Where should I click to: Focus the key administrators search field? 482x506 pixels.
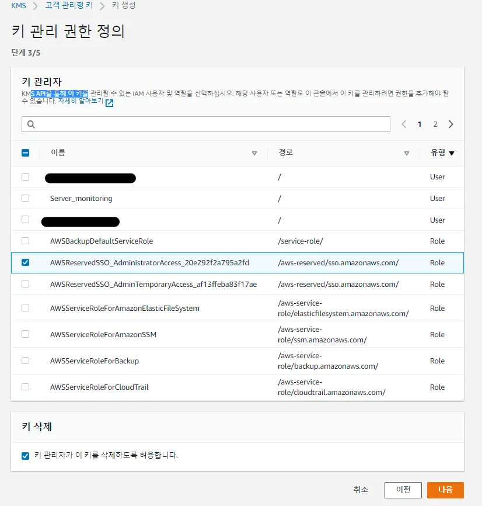click(x=206, y=124)
